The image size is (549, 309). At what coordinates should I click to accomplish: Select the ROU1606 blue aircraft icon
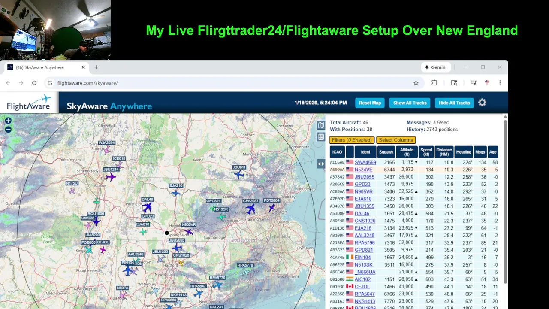pyautogui.click(x=96, y=221)
